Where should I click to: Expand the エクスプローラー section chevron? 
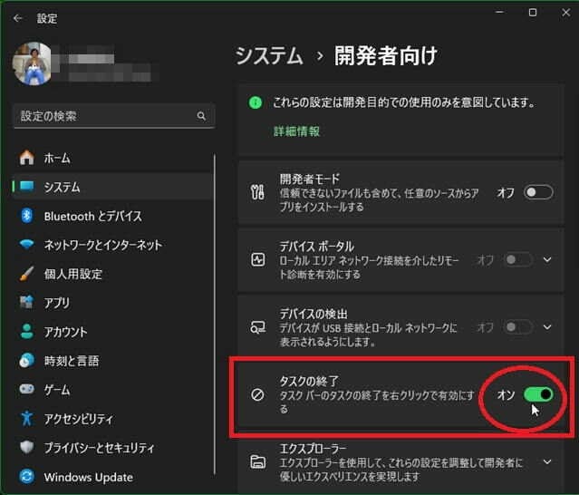(547, 462)
